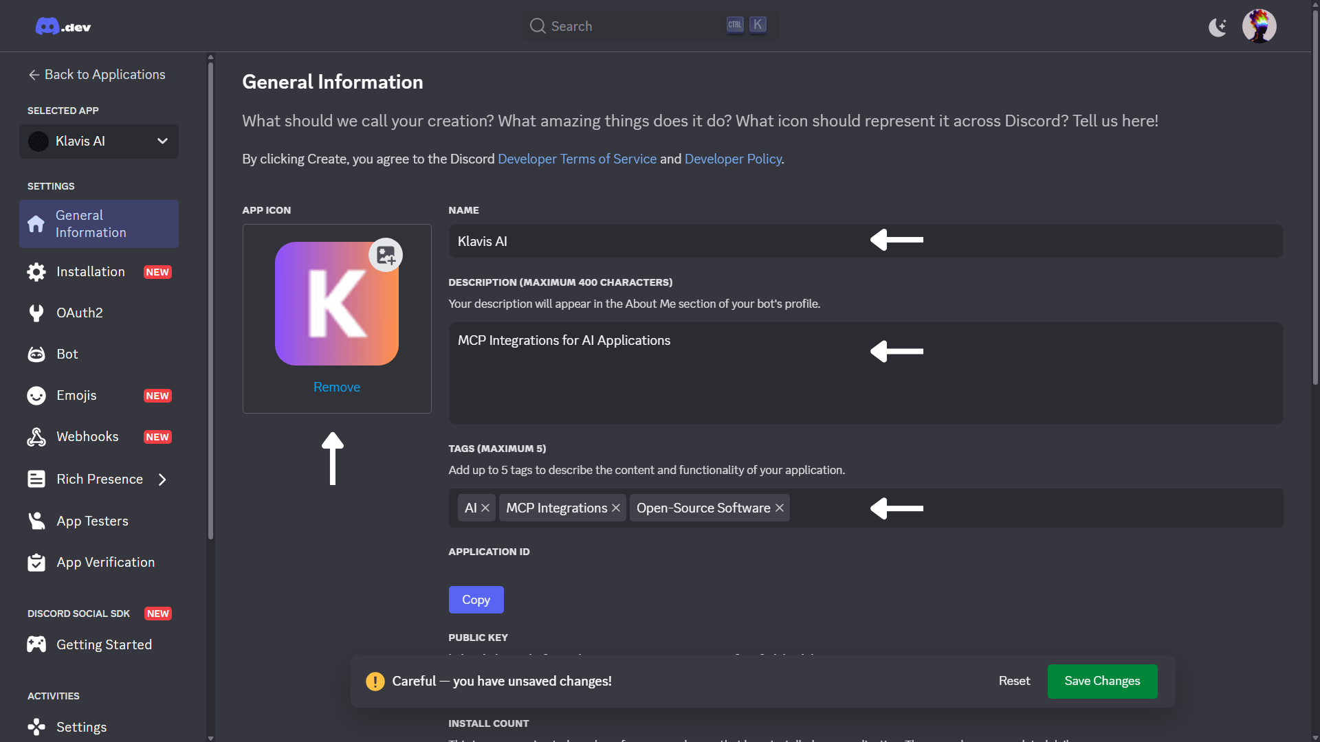Go to the Webhooks settings page
Viewport: 1320px width, 742px height.
click(x=87, y=437)
